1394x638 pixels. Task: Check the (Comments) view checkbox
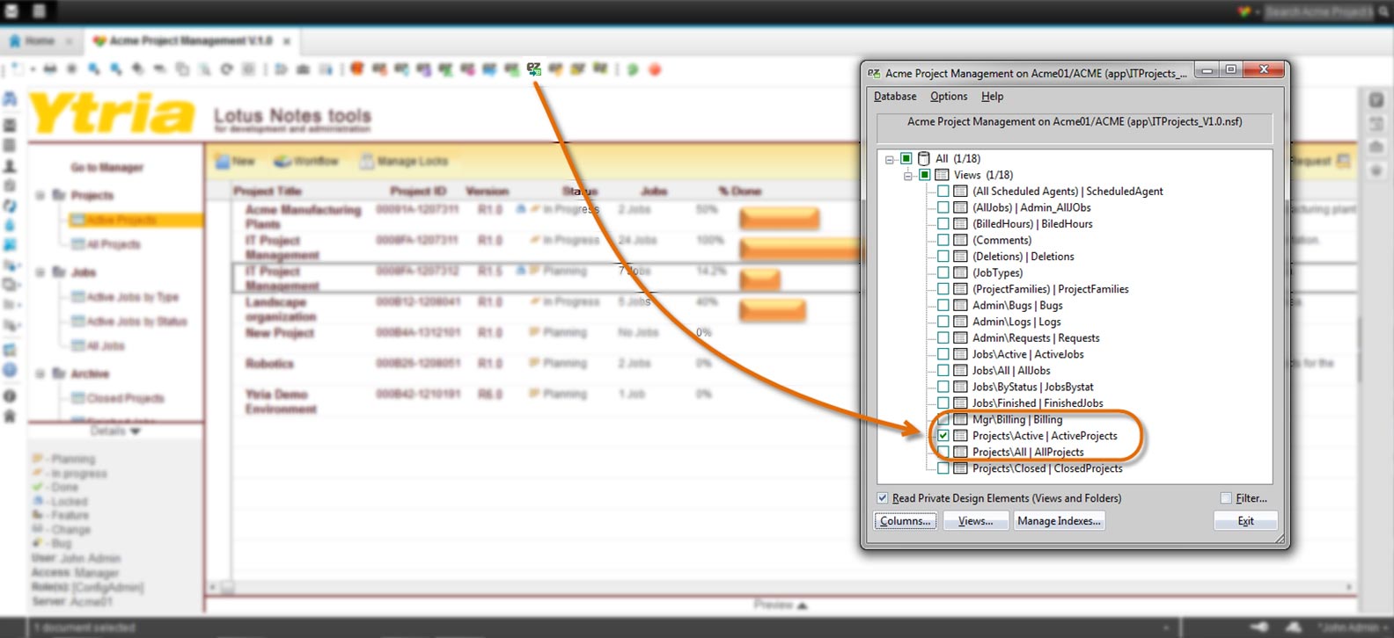tap(943, 240)
